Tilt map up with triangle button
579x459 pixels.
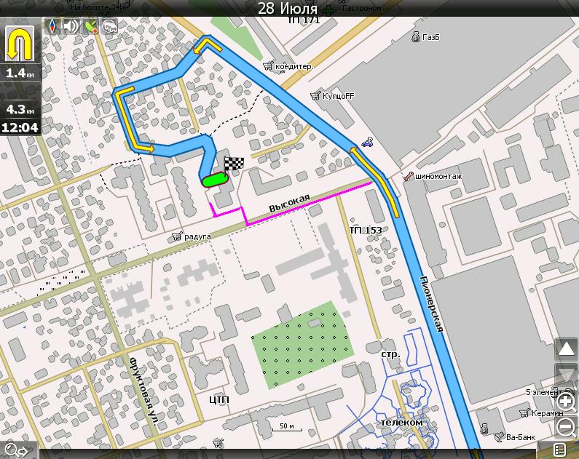(566, 349)
